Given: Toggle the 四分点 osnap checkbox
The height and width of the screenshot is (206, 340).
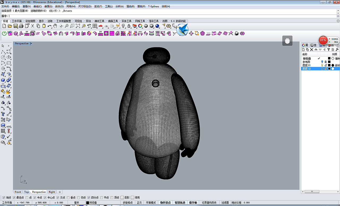Looking at the screenshot, I should pos(89,198).
